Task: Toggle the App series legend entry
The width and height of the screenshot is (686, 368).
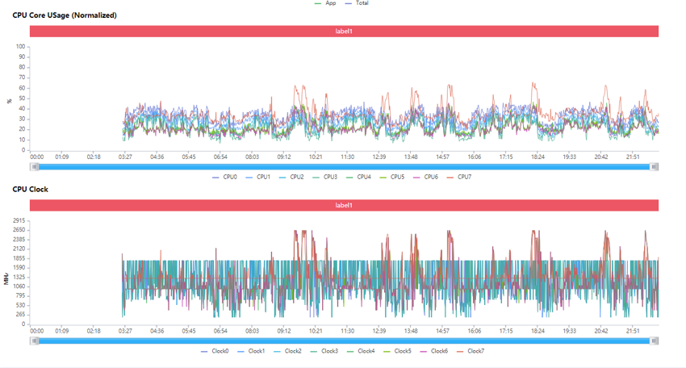Action: pos(325,3)
